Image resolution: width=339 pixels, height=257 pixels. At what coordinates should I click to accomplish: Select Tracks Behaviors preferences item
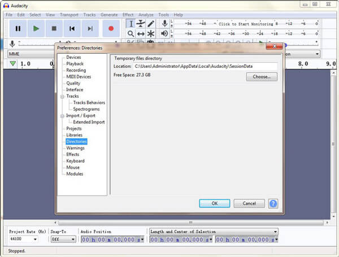[89, 103]
